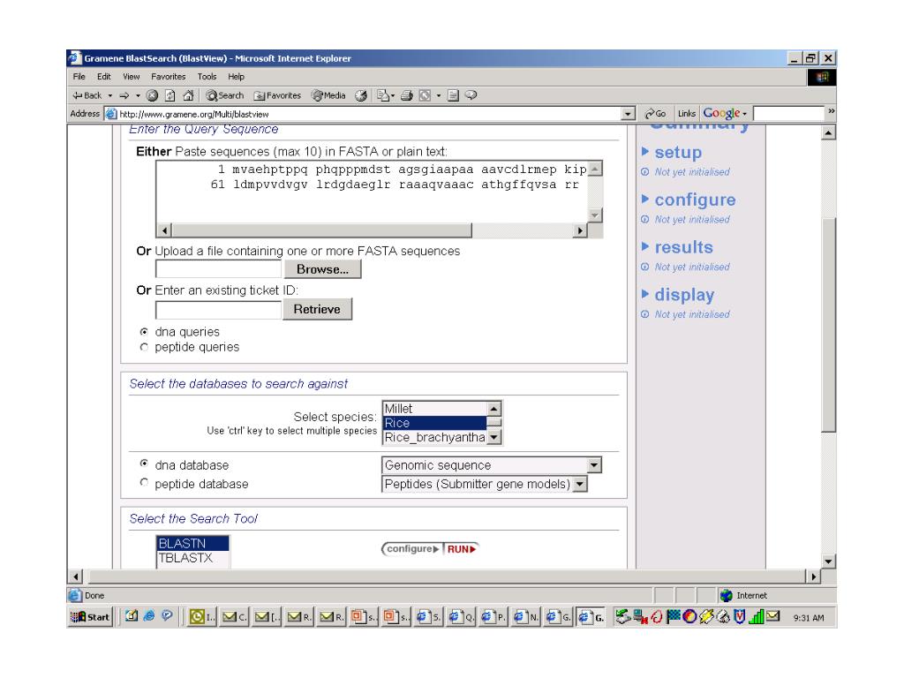Expand the toolbar overflow chevron
Image resolution: width=904 pixels, height=678 pixels.
(x=831, y=111)
